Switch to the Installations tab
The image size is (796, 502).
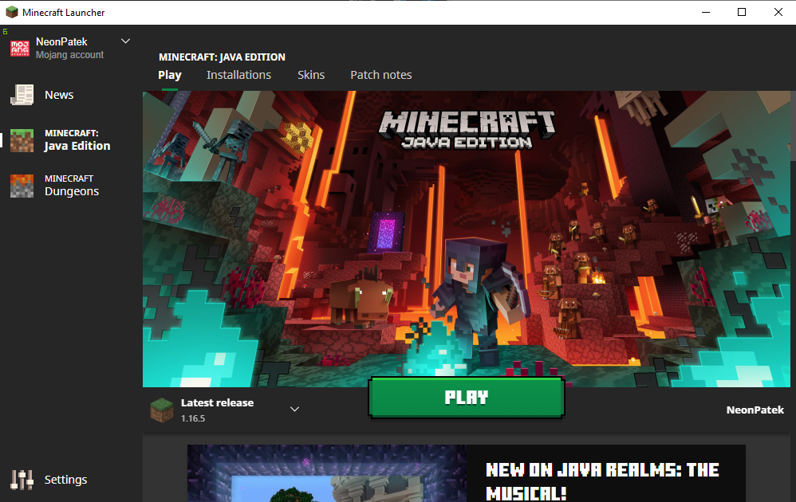pyautogui.click(x=238, y=75)
